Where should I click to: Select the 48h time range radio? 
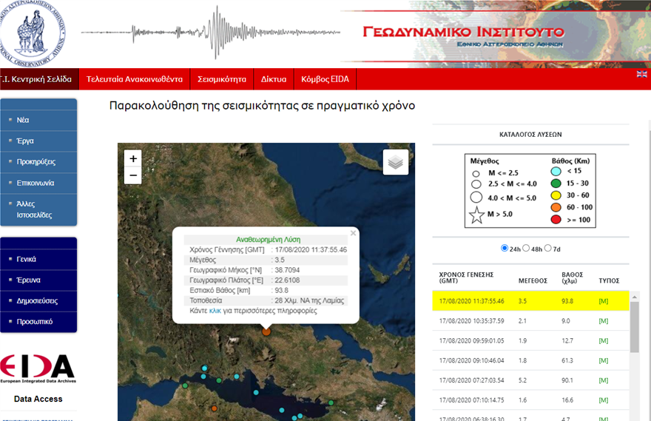coord(527,248)
